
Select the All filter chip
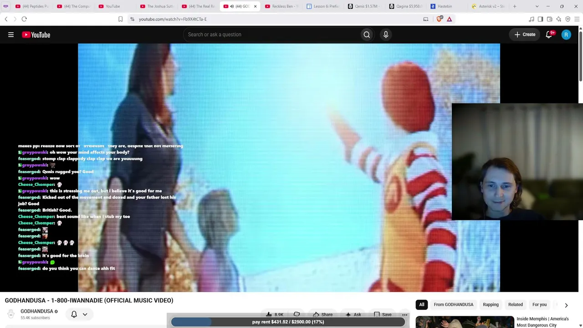(422, 305)
